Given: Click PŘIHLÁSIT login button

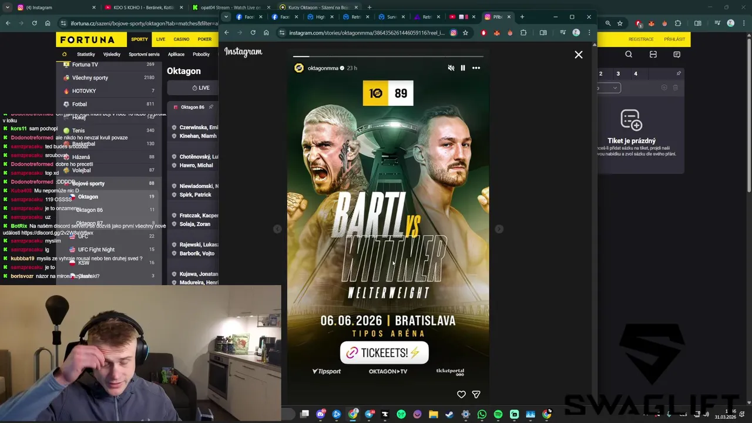Looking at the screenshot, I should click(674, 39).
